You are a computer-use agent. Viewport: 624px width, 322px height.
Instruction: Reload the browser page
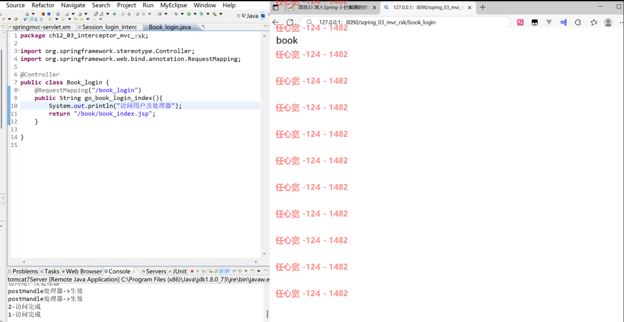pos(290,23)
